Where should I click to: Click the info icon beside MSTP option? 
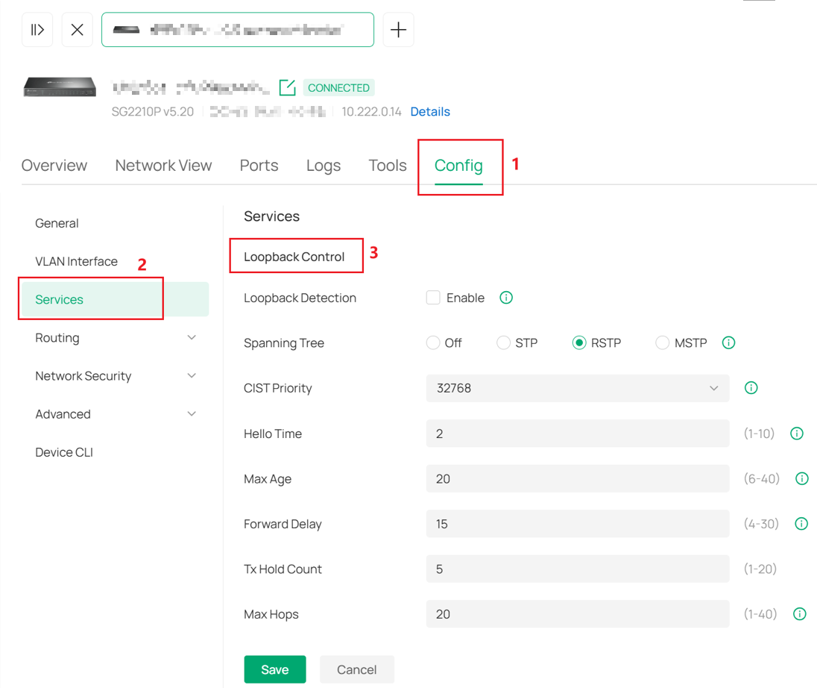tap(728, 343)
